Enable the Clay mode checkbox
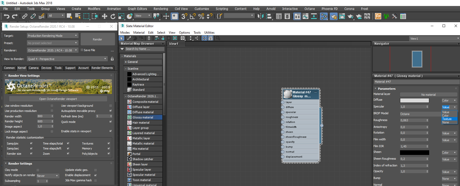The height and width of the screenshot is (186, 460). pyautogui.click(x=38, y=170)
